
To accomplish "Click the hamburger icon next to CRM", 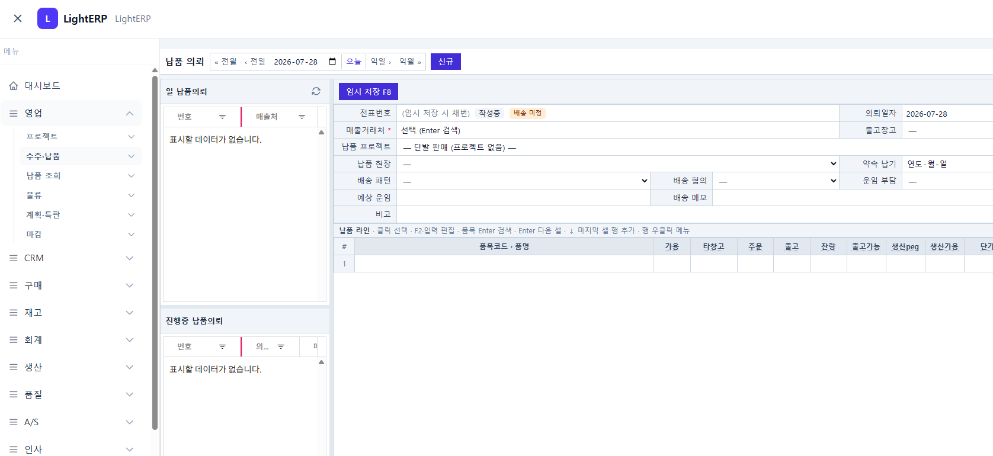I will point(14,258).
